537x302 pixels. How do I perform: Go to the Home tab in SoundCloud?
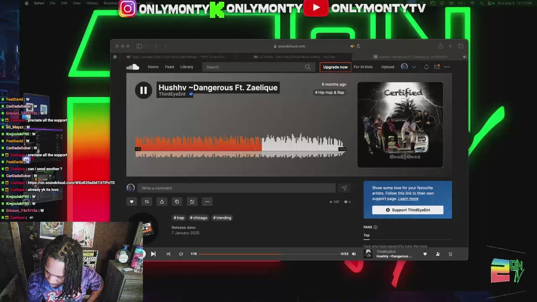point(153,67)
